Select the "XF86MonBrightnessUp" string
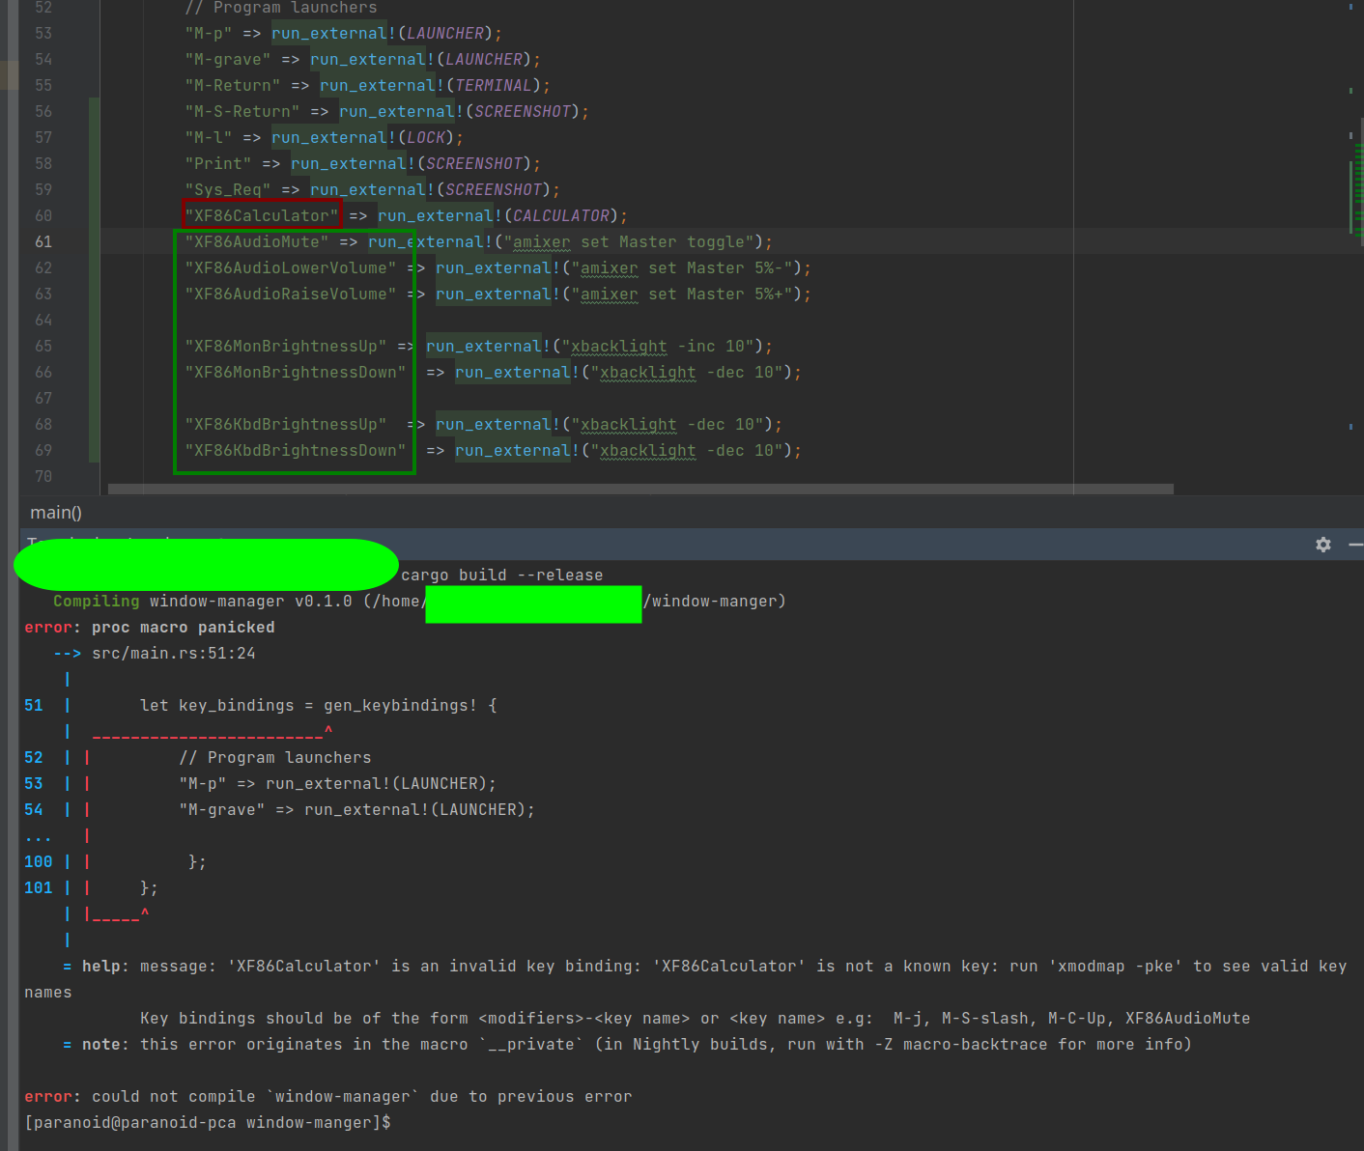The width and height of the screenshot is (1364, 1151). click(286, 347)
